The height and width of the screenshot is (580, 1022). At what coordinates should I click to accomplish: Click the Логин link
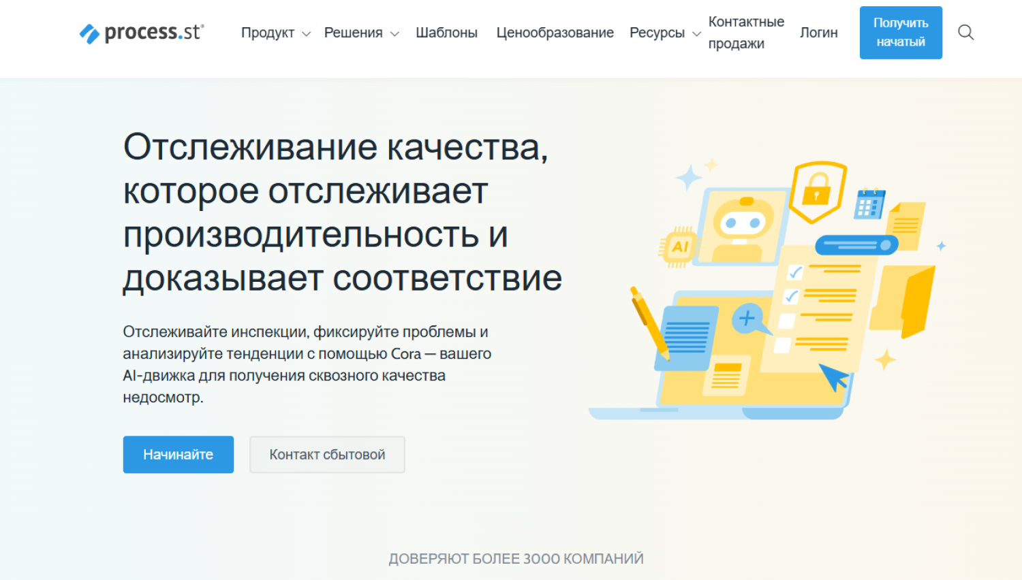(x=818, y=33)
